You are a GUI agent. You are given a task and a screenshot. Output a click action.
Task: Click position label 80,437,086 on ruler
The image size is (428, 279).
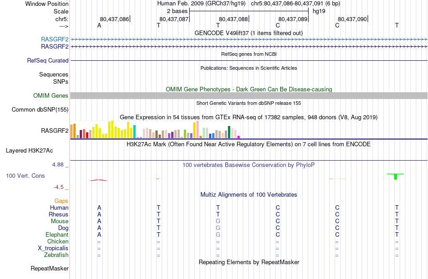(x=114, y=19)
